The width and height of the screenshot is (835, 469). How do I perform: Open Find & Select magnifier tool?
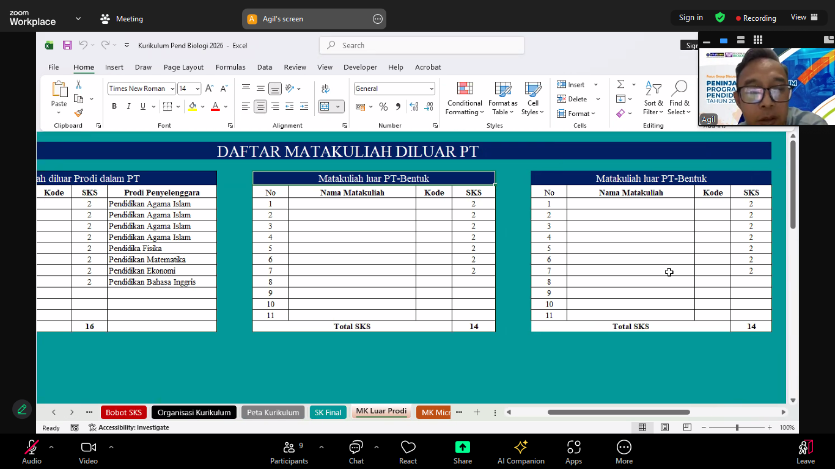pos(679,98)
